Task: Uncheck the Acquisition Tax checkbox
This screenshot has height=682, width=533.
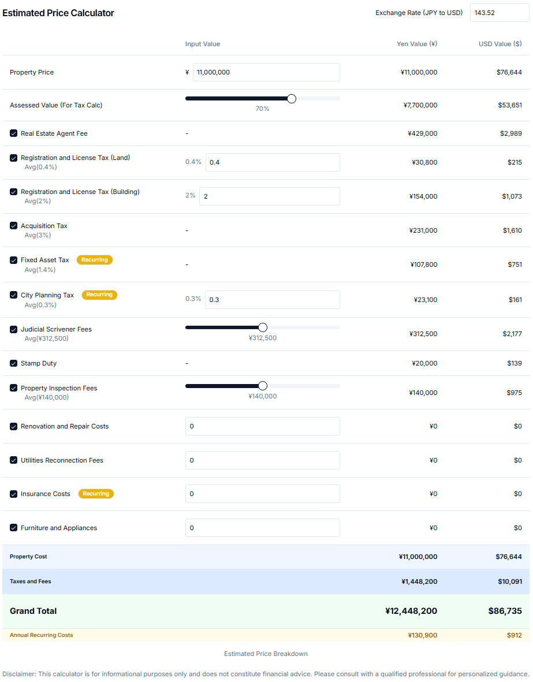Action: 13,225
